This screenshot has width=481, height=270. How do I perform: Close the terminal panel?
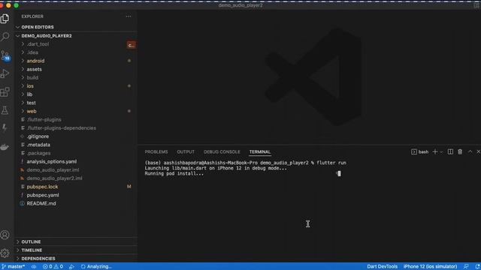tap(478, 151)
